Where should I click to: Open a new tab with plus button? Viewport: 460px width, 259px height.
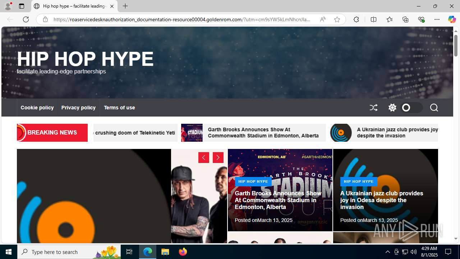[125, 6]
